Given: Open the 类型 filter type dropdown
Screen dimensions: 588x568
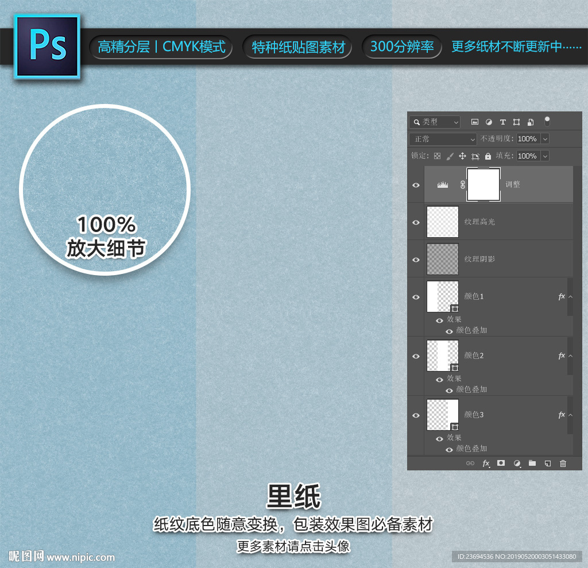Looking at the screenshot, I should click(x=435, y=122).
